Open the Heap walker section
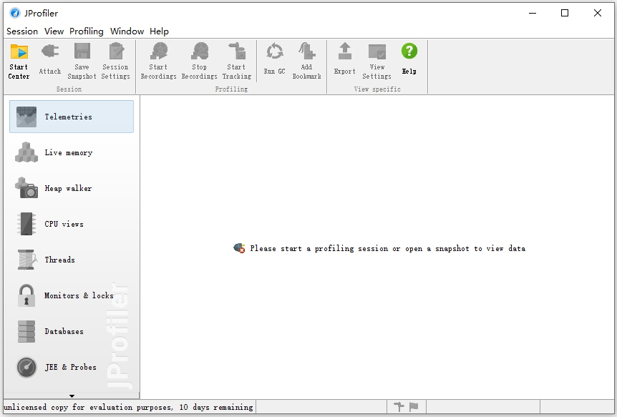 (72, 188)
